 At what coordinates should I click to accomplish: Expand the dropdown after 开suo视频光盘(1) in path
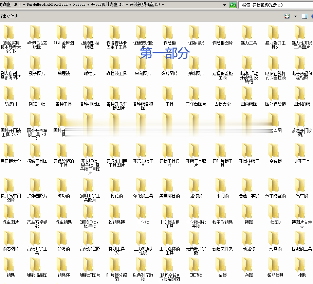[127, 5]
